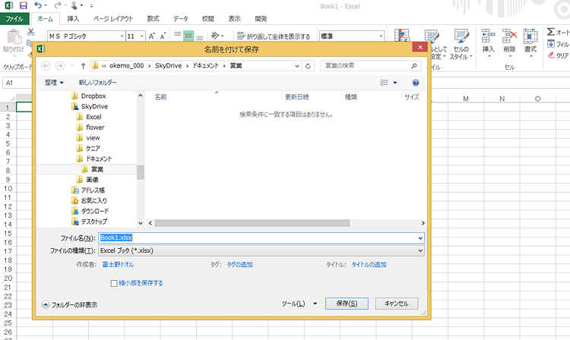This screenshot has height=340, width=570.
Task: Increase font size with the large A icon
Action: (152, 36)
